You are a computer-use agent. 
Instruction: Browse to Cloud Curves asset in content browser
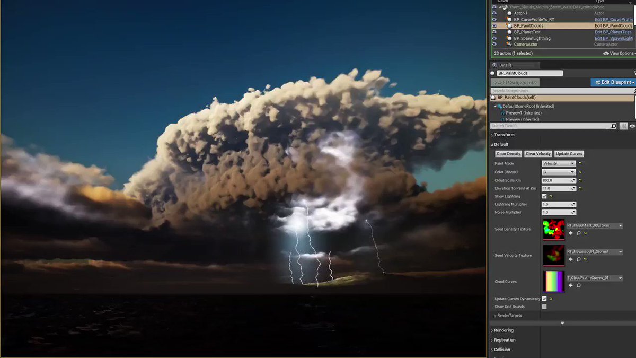click(578, 285)
